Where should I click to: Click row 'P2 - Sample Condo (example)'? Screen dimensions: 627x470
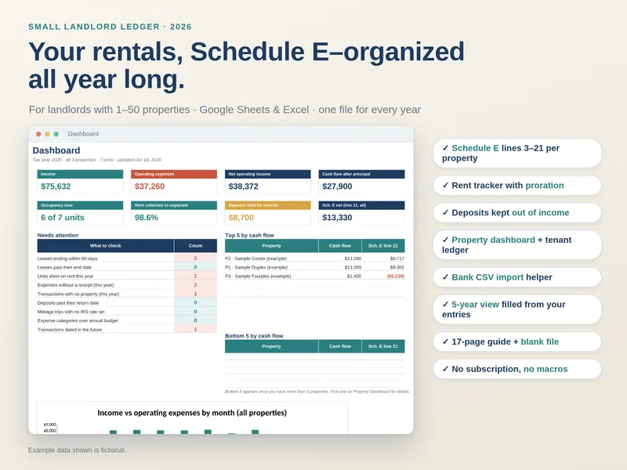315,258
